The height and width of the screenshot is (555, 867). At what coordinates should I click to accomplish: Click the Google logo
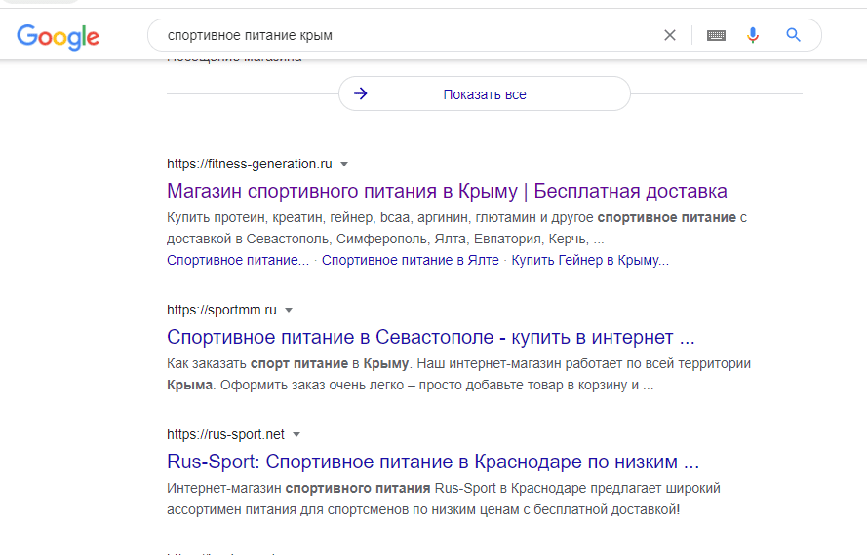(x=58, y=36)
